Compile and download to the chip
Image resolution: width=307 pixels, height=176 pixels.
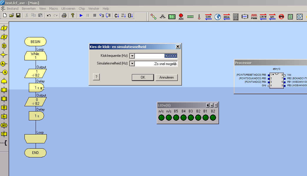click(130, 16)
